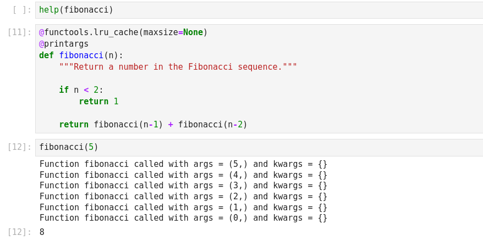Click output line with args = (3,)
This screenshot has height=241, width=483.
tap(183, 186)
